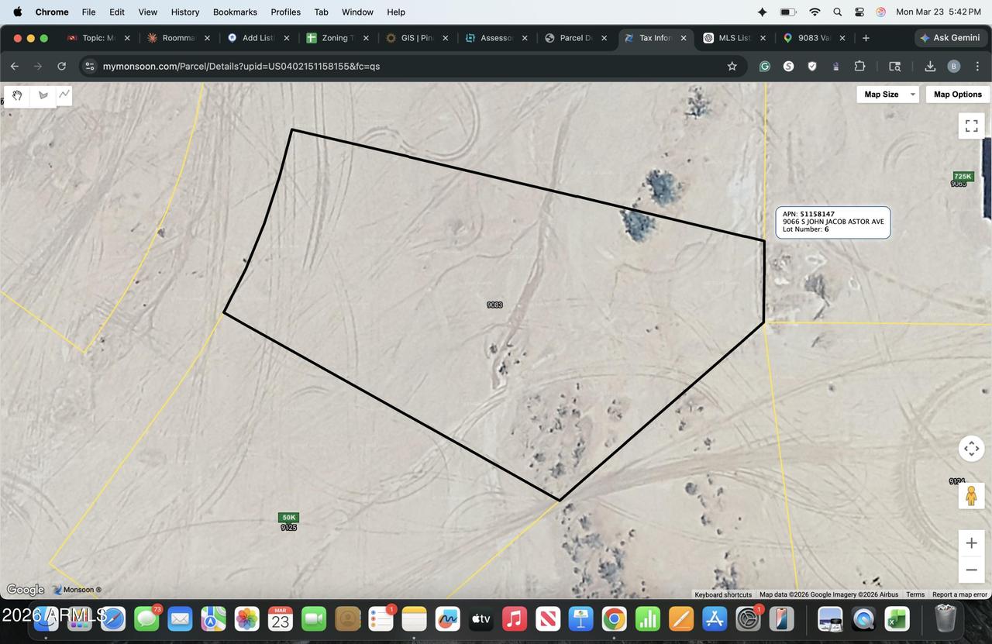
Task: Zoom out on the map
Action: tap(971, 570)
